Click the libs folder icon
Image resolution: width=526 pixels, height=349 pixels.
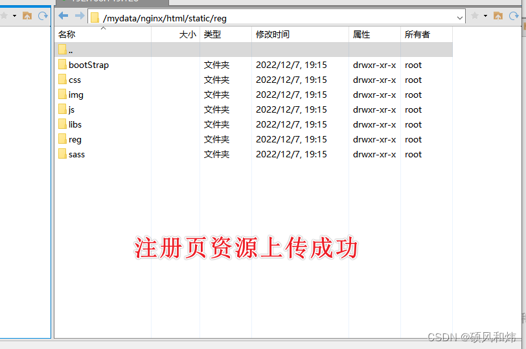click(62, 124)
